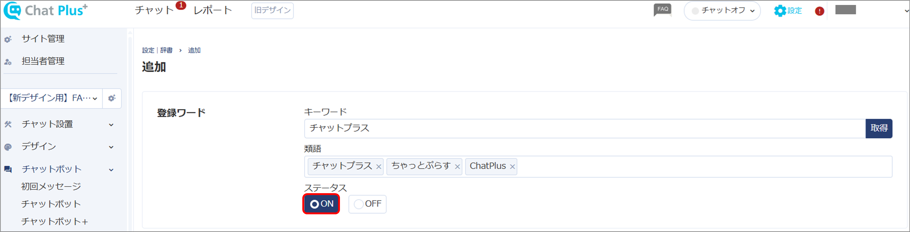Image resolution: width=910 pixels, height=232 pixels.
Task: Click the Chat Plus logo icon
Action: tap(12, 11)
